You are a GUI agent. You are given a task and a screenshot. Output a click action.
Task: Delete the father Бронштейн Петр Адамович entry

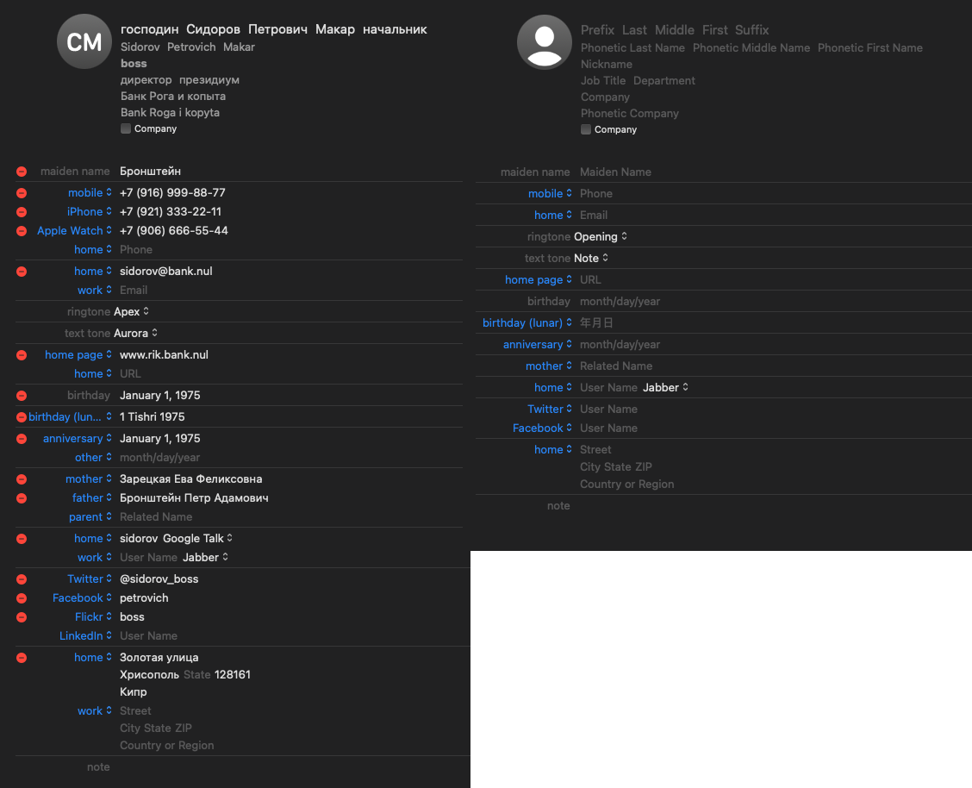(22, 498)
